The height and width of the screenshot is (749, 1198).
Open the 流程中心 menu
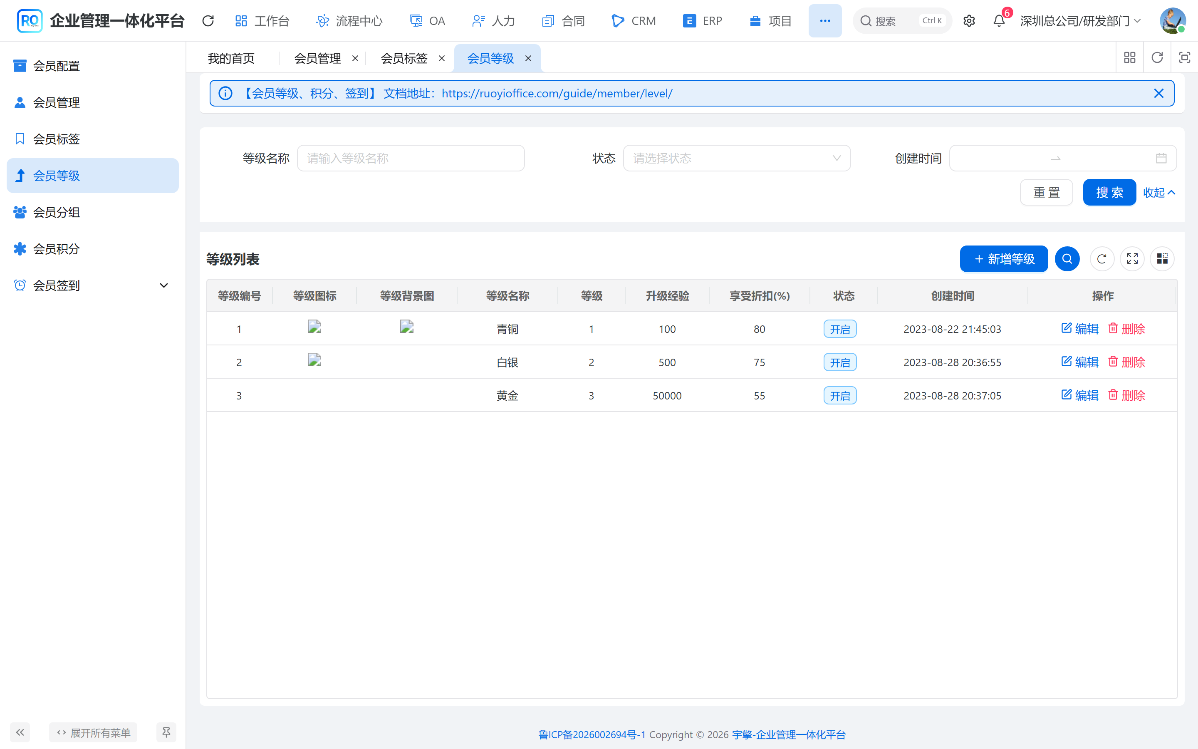349,21
